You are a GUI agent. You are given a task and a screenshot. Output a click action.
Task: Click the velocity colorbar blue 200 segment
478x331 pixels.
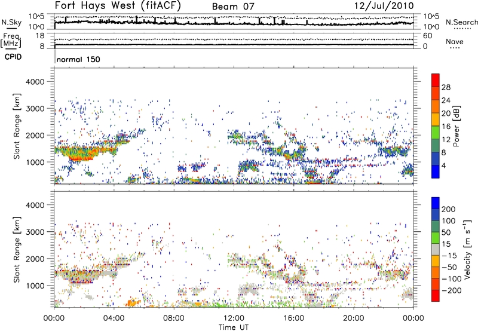coord(436,203)
